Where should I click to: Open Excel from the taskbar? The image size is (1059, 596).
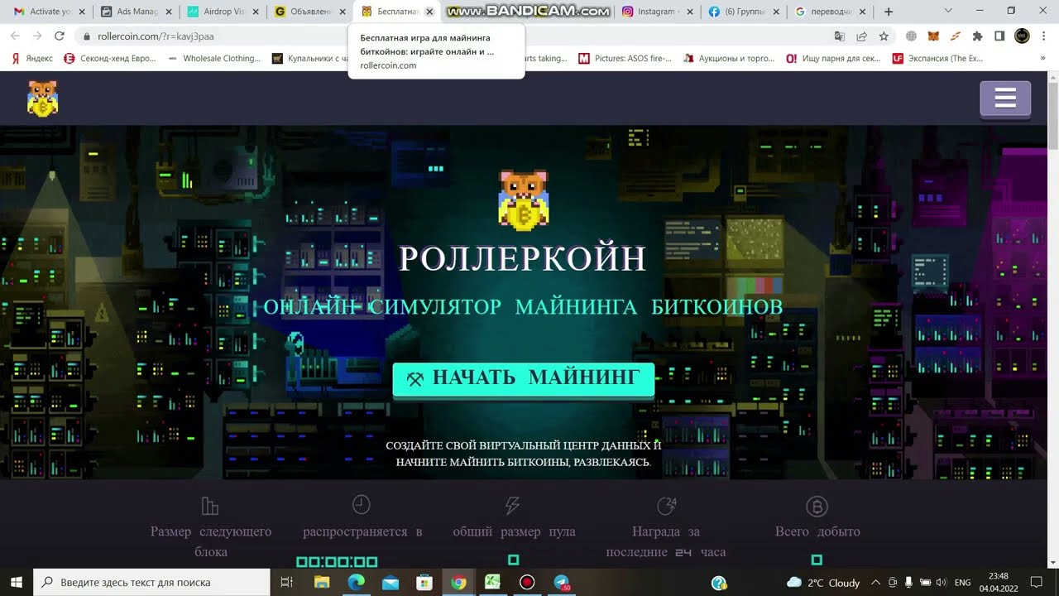click(x=493, y=582)
